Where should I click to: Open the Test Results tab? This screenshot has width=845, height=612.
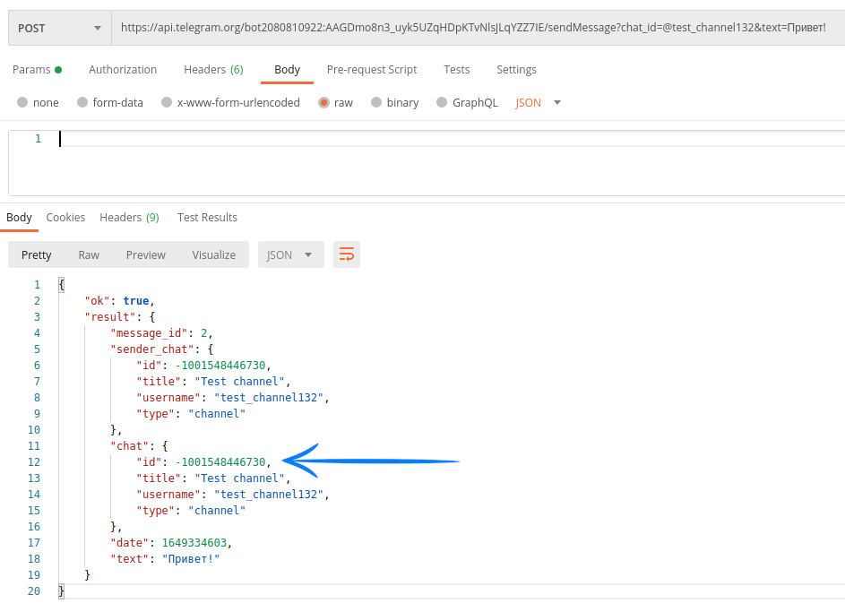(x=208, y=217)
